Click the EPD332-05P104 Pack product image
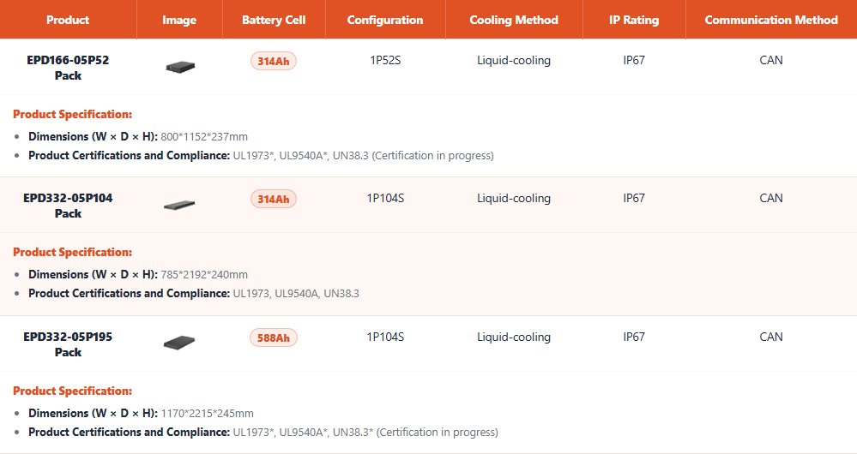 [x=179, y=205]
